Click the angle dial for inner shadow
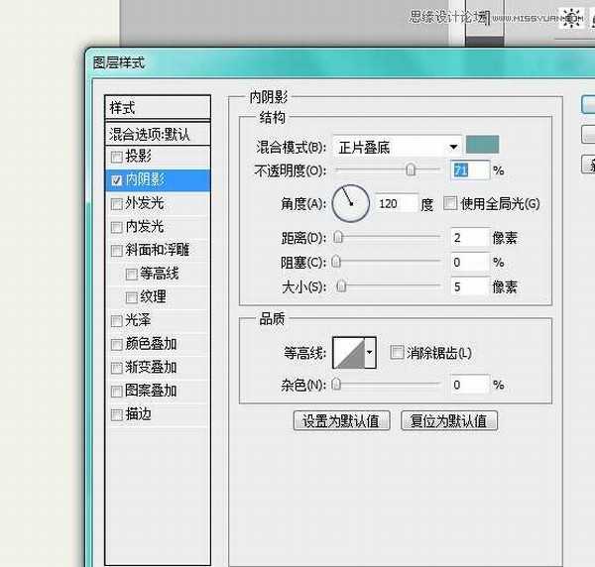The image size is (595, 567). click(350, 204)
